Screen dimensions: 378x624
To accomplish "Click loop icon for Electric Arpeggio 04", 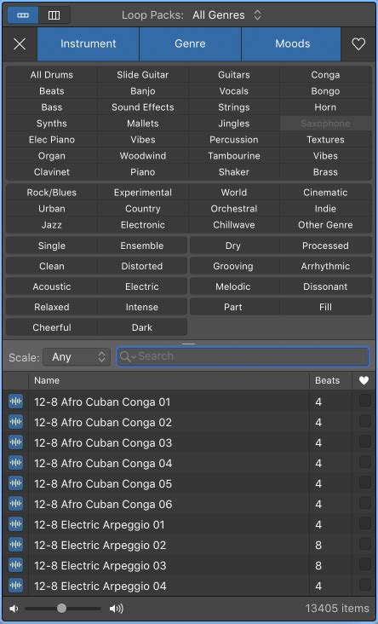I will pyautogui.click(x=16, y=586).
